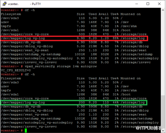Select the VC_CFG_RESULT=0 output line

click(16, 70)
